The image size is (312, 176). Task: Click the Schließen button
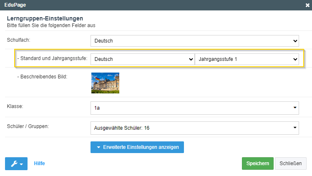(290, 163)
